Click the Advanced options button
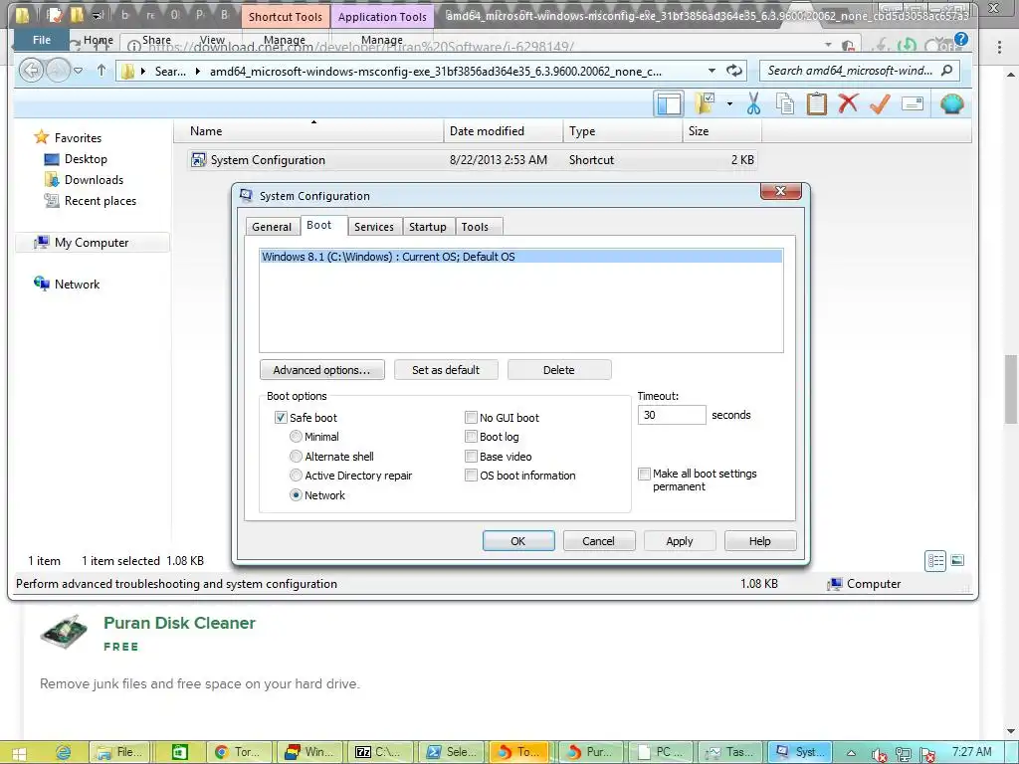The image size is (1019, 764). 321,370
